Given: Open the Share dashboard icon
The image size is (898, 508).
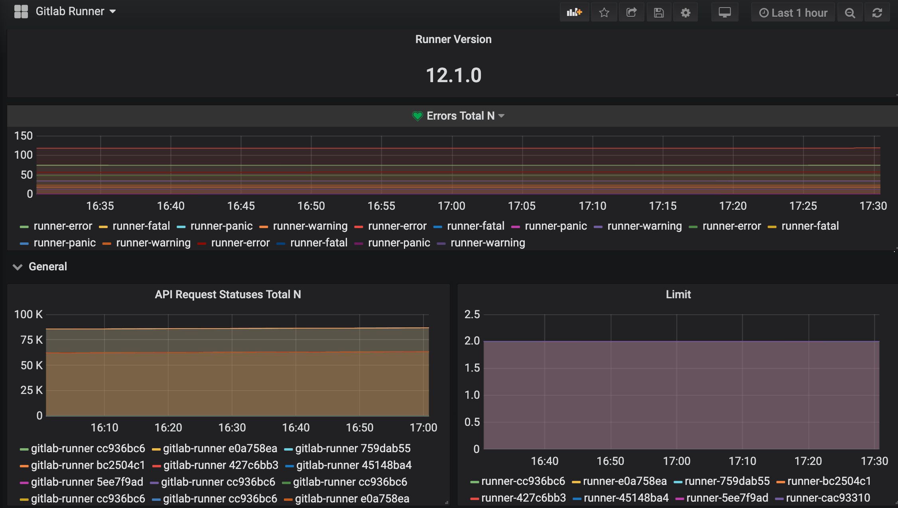Looking at the screenshot, I should [631, 12].
